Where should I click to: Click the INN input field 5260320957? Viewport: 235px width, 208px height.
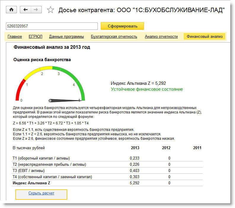point(52,26)
